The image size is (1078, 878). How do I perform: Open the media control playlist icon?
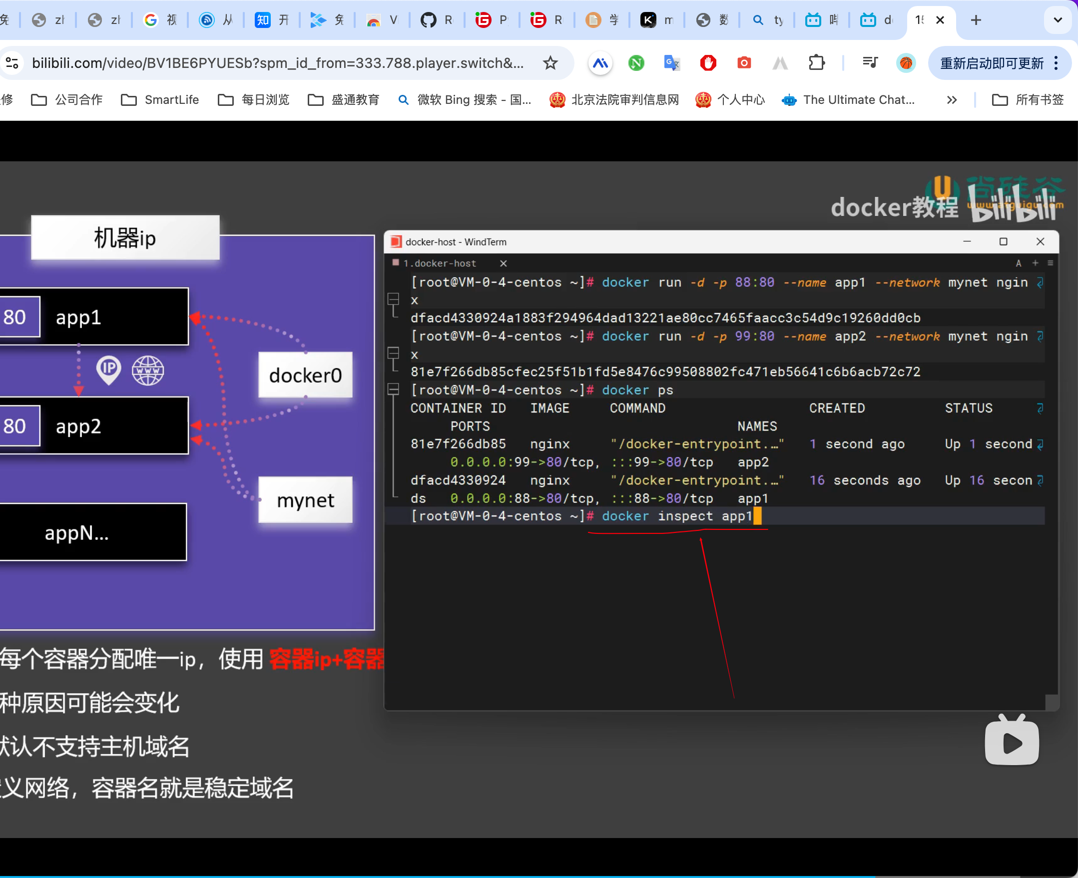[870, 63]
